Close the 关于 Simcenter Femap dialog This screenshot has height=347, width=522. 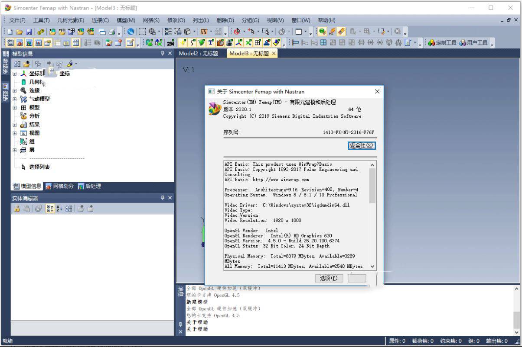(377, 91)
